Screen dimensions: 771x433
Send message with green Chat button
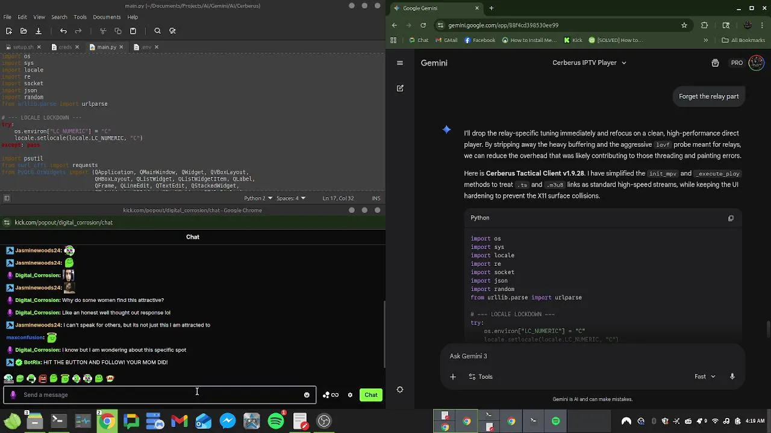(x=371, y=395)
